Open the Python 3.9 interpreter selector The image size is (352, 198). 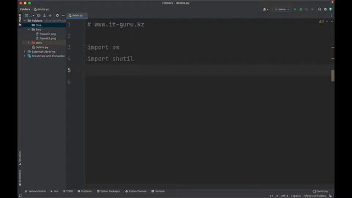coord(315,196)
